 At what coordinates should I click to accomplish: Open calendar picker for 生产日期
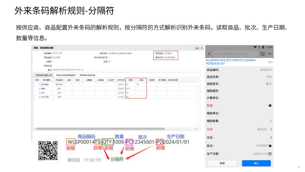(270, 154)
